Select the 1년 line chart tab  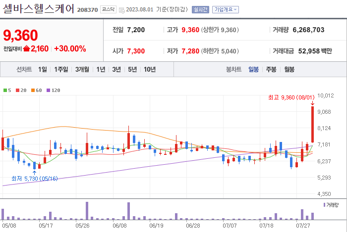click(x=101, y=70)
